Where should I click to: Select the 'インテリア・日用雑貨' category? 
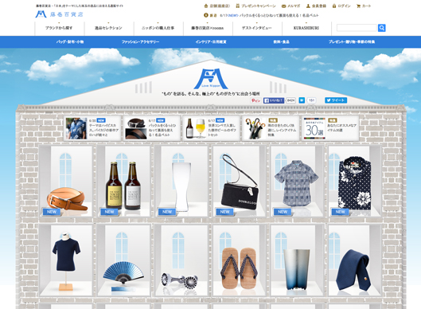pyautogui.click(x=211, y=42)
